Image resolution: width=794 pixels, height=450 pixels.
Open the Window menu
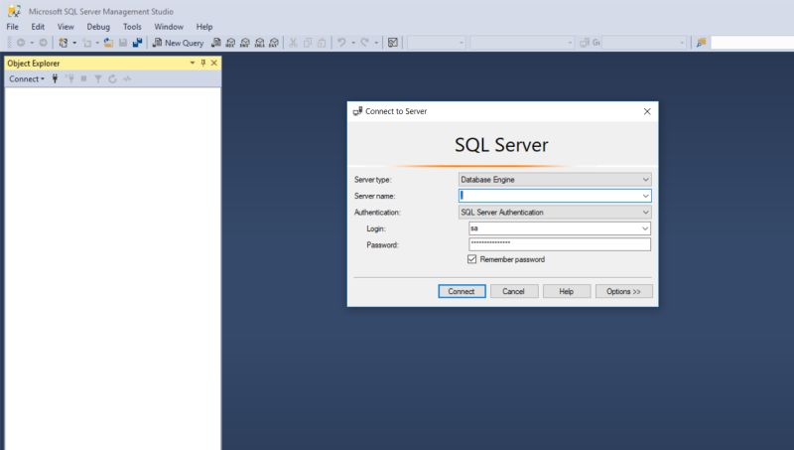pos(169,27)
